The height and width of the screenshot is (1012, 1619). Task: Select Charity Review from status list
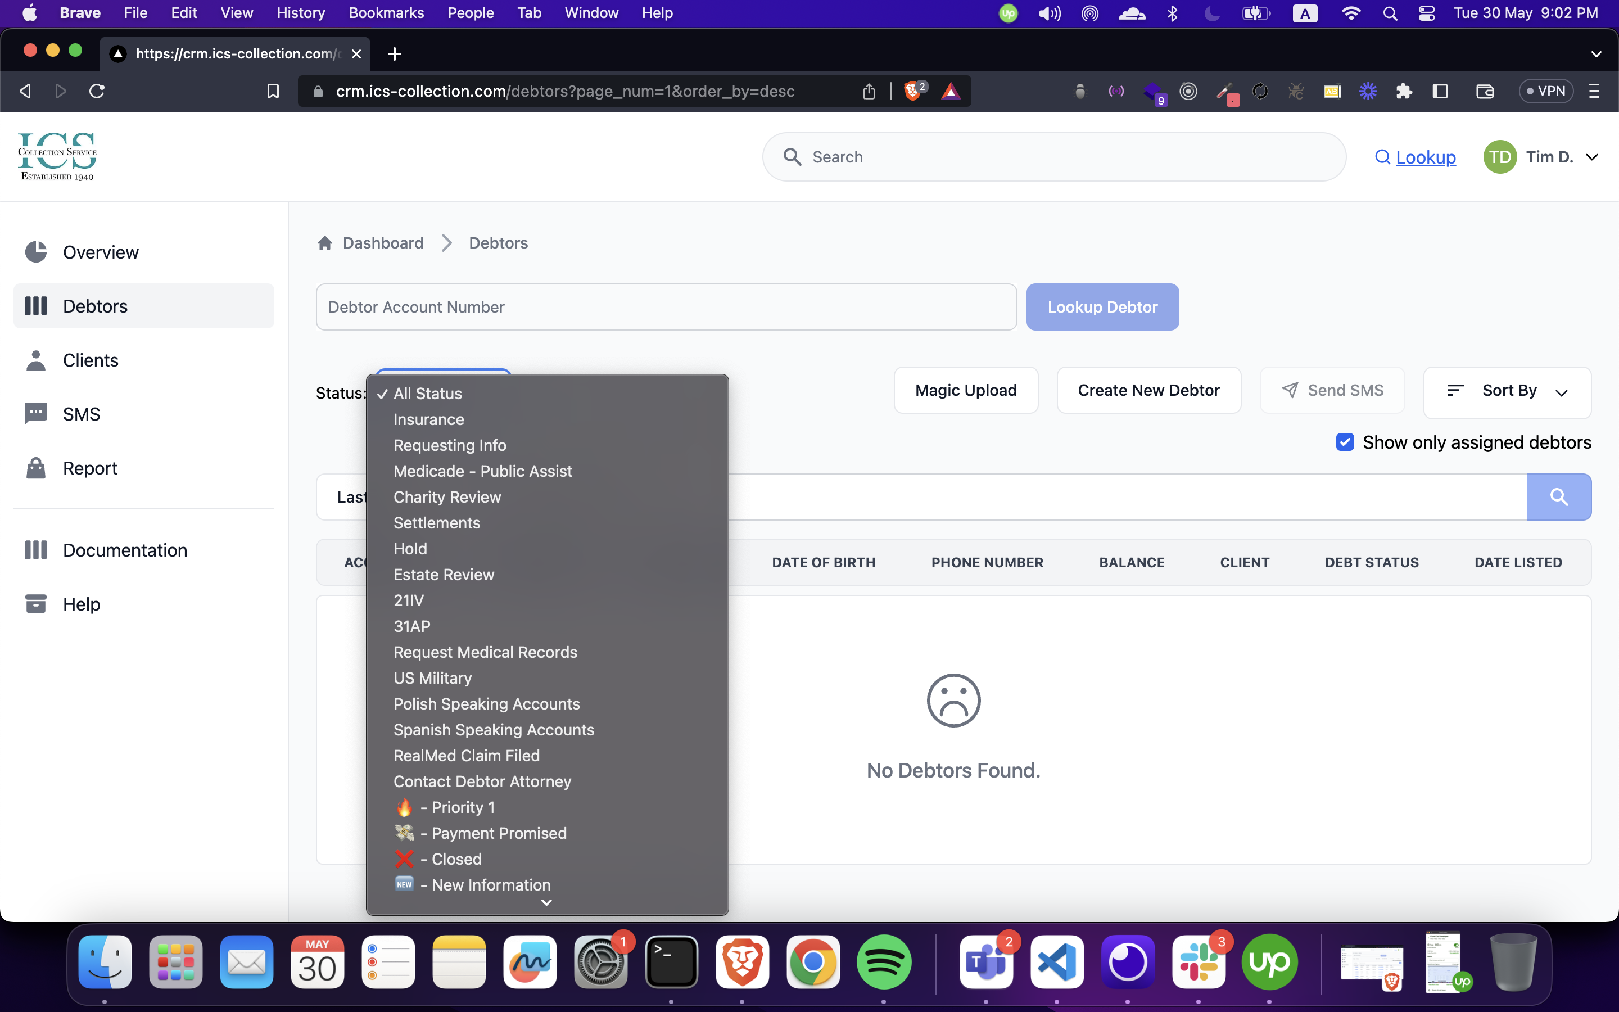coord(447,496)
